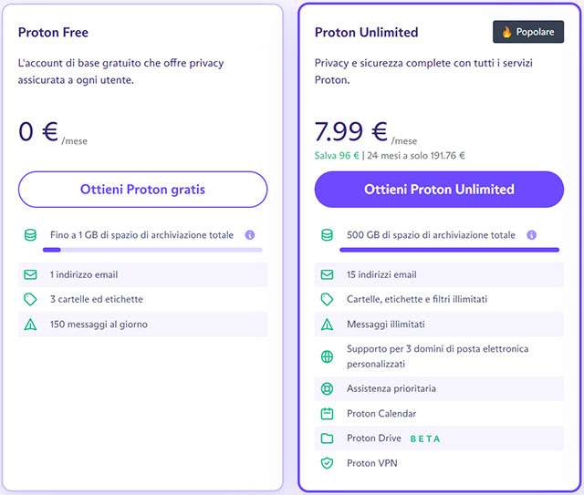Click the shield icon beside Proton VPN
This screenshot has width=584, height=495.
327,463
